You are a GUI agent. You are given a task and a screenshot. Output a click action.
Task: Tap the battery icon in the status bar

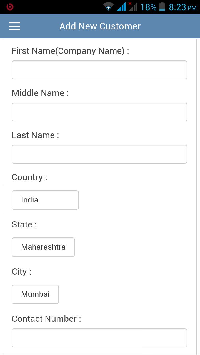(162, 6)
